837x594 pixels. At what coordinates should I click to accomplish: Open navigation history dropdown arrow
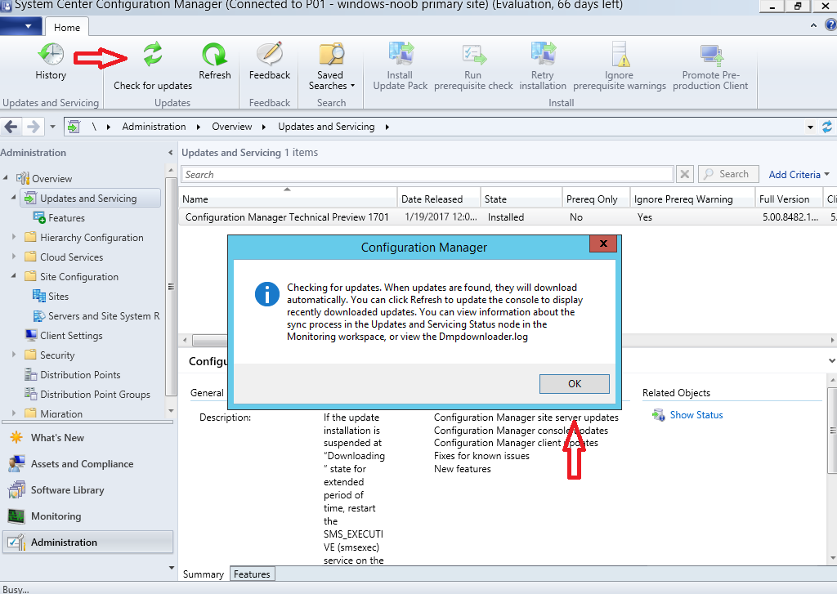[x=52, y=127]
